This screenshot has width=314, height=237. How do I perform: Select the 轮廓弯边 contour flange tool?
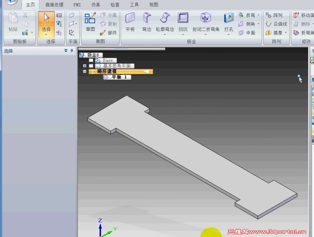(x=165, y=22)
